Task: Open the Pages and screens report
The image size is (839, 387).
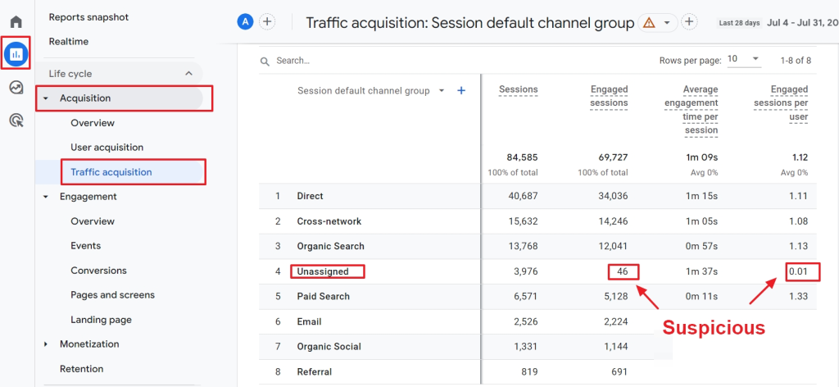Action: point(112,295)
